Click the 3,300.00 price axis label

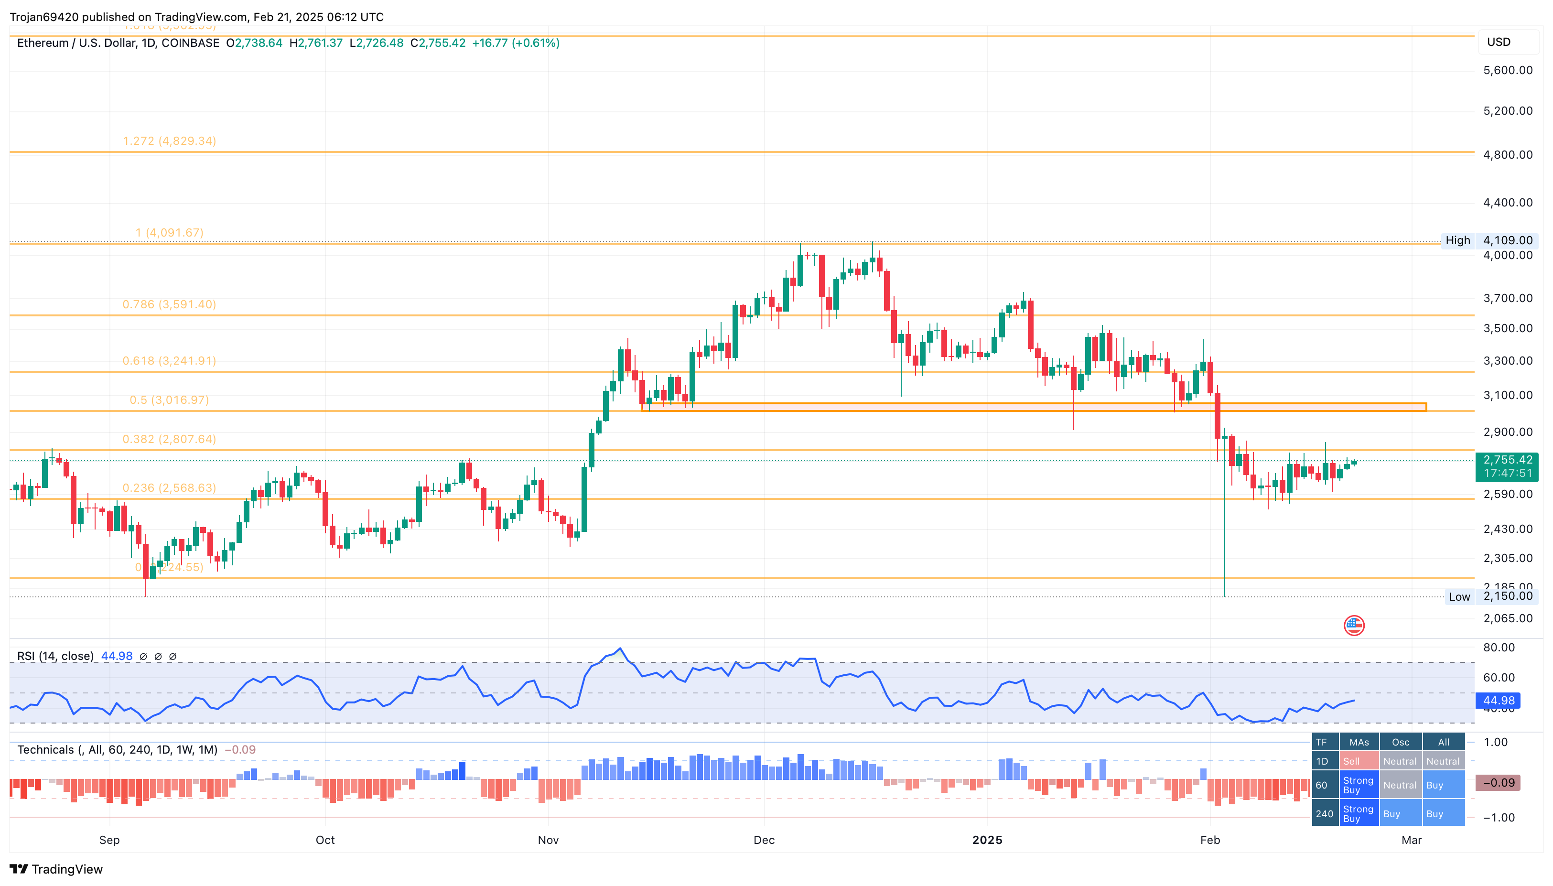click(1508, 361)
